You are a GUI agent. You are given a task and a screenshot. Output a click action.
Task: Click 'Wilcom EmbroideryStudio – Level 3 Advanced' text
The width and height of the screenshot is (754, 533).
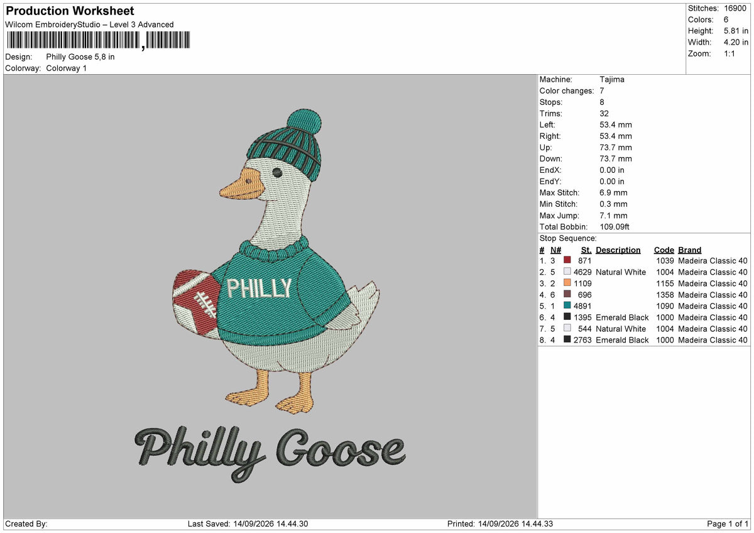tap(89, 25)
